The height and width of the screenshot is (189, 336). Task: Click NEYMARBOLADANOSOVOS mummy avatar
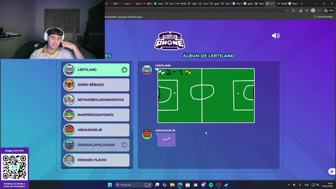pos(69,100)
